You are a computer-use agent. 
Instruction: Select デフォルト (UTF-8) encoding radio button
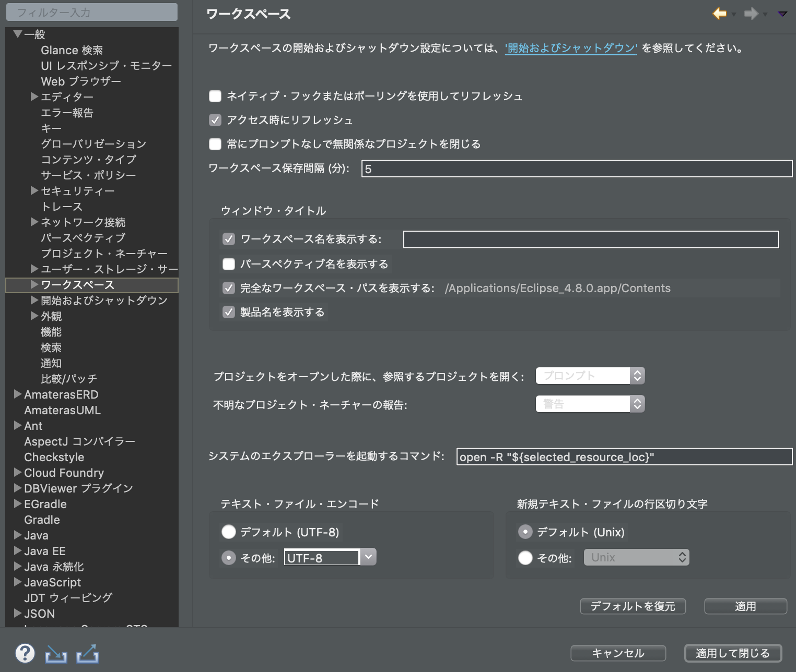pyautogui.click(x=228, y=532)
